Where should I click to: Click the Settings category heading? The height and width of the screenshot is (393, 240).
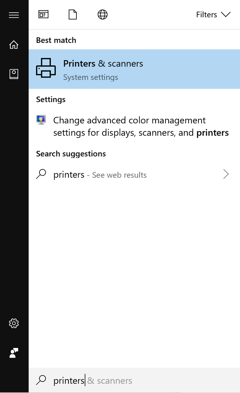(x=51, y=100)
